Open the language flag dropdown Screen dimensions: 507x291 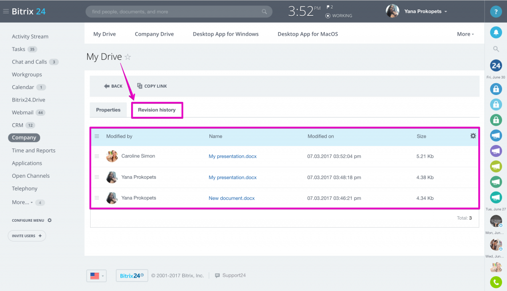click(x=97, y=276)
